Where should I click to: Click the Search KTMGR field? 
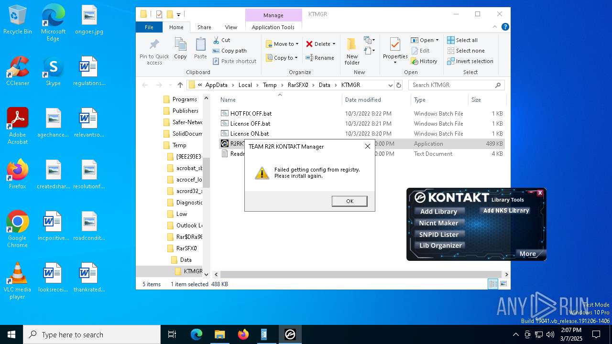456,85
